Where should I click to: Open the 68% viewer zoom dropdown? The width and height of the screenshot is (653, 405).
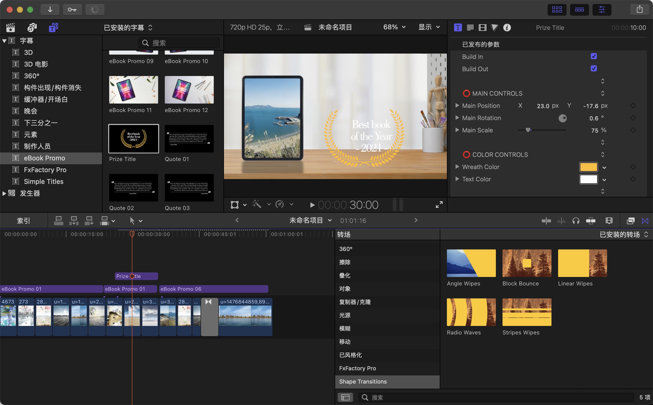click(x=394, y=27)
